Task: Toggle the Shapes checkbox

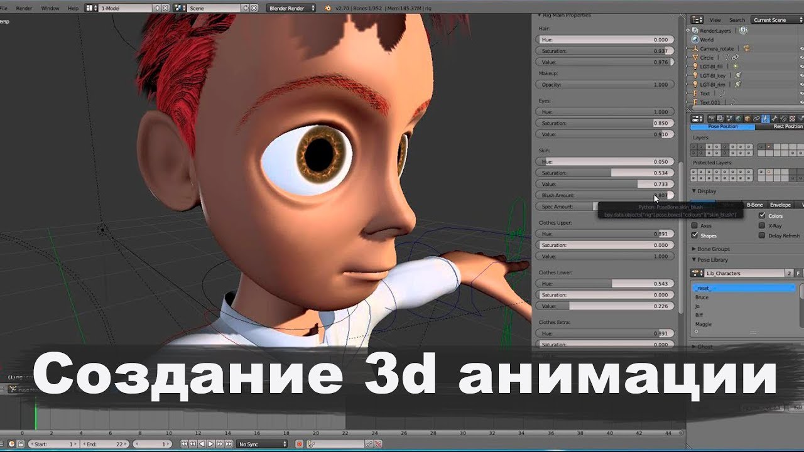Action: click(x=694, y=235)
